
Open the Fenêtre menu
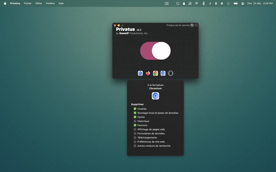point(50,3)
